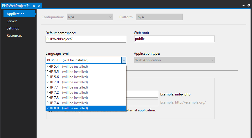Choose PHP 7.3 language level
The height and width of the screenshot is (138, 252).
pyautogui.click(x=86, y=98)
